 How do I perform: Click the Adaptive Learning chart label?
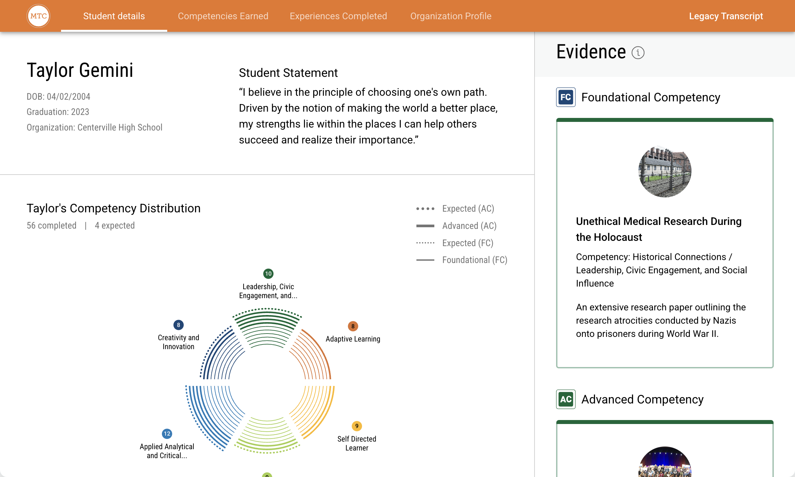click(353, 339)
